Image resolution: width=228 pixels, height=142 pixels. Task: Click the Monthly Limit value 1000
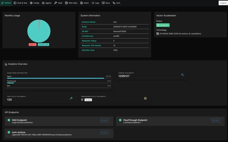pyautogui.click(x=115, y=50)
